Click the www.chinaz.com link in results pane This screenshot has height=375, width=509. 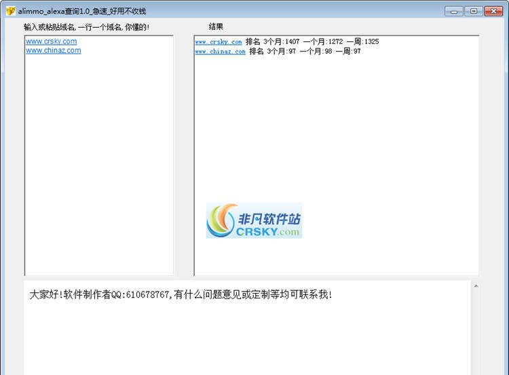tap(220, 52)
